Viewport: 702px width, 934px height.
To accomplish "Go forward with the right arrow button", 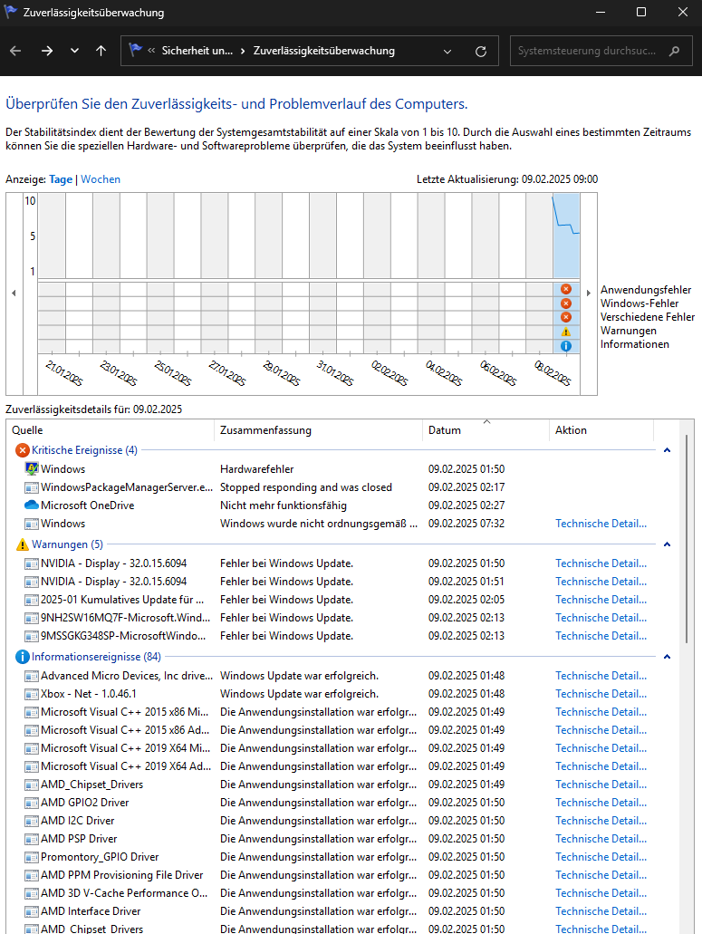I will tap(47, 52).
